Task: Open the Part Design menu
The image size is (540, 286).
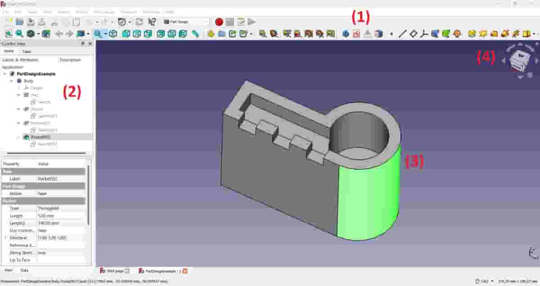Action: (x=103, y=12)
